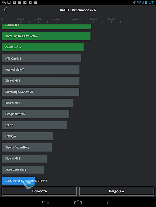Viewport: 156px width, 207px height.
Task: Select the HTC One M8 bar
Action: 42,58
